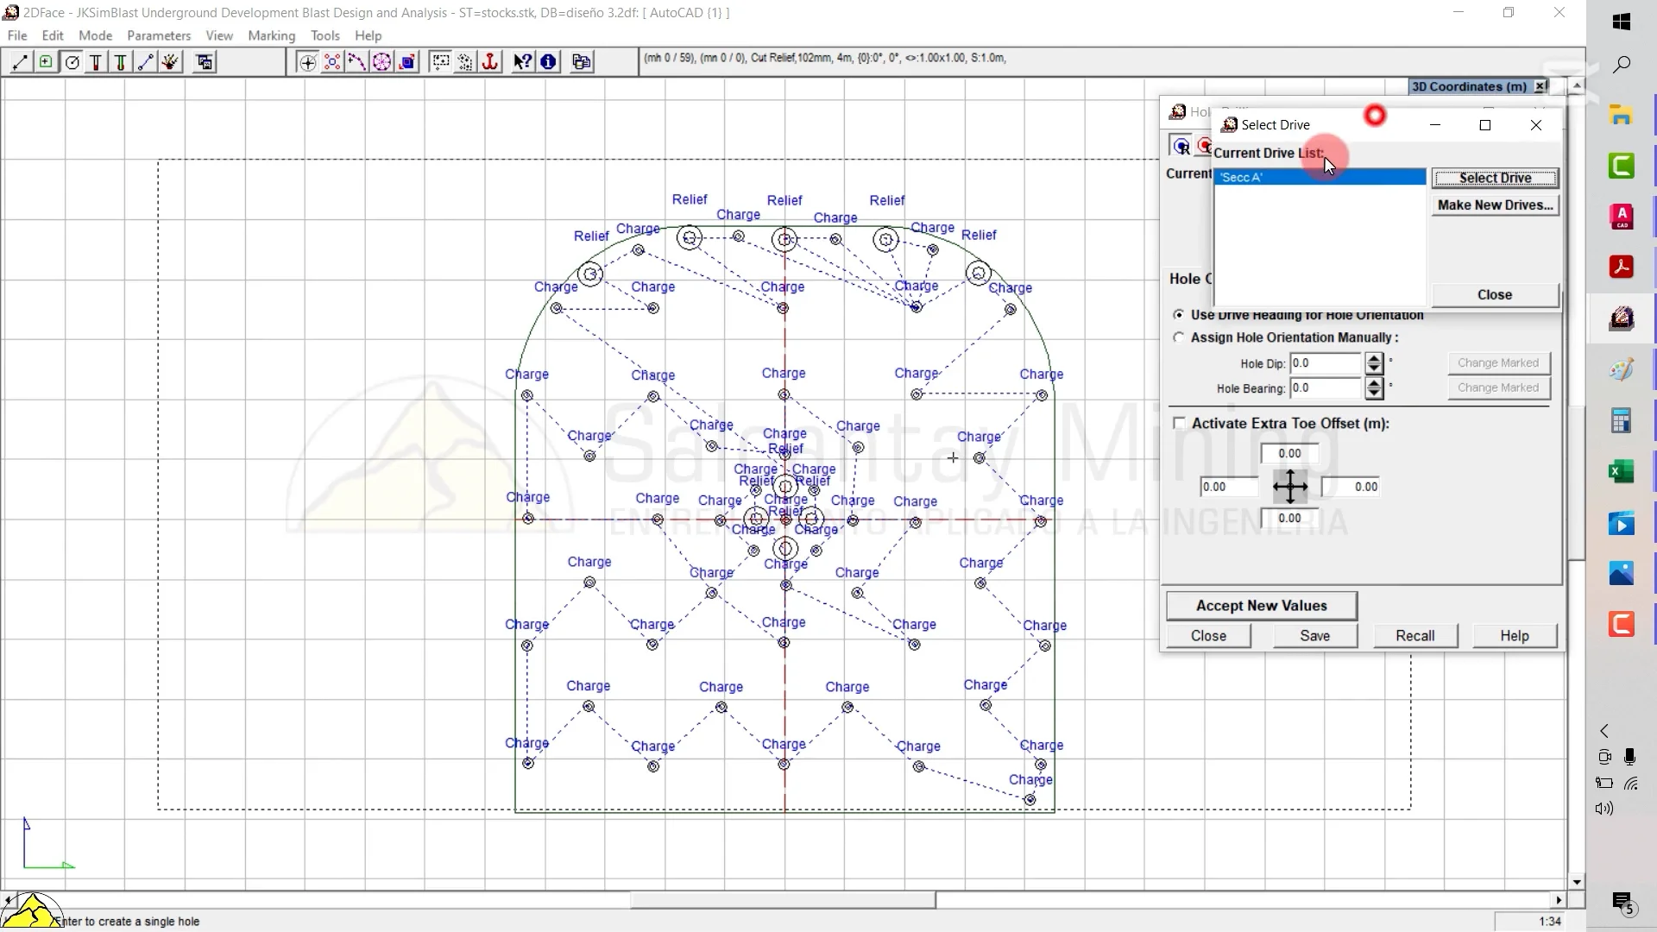Image resolution: width=1657 pixels, height=932 pixels.
Task: Collapse the right sidebar with the chevron
Action: pos(1603,730)
